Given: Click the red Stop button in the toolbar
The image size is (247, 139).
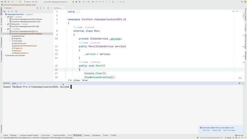Looking at the screenshot, I should (80, 2).
